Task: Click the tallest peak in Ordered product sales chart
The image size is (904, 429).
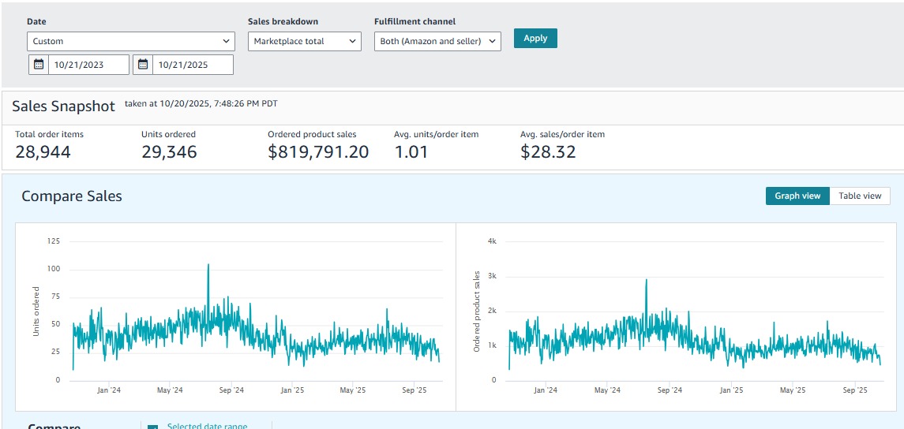Action: (646, 280)
